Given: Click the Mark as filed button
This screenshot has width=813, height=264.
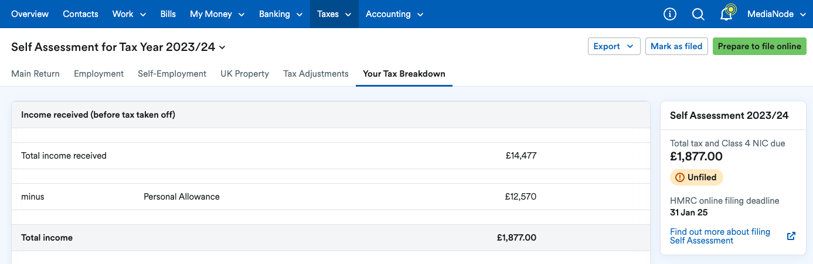Looking at the screenshot, I should [676, 46].
